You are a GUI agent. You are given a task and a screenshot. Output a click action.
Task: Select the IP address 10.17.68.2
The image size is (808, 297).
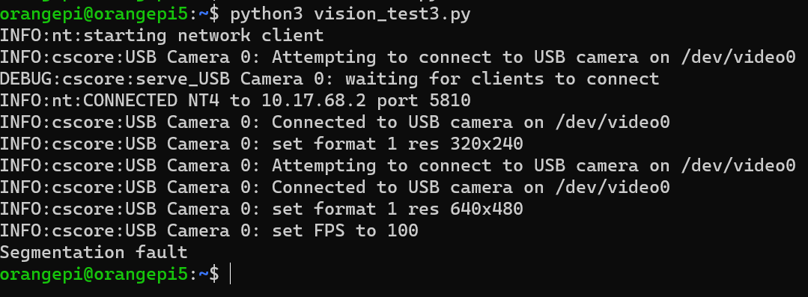pyautogui.click(x=314, y=100)
